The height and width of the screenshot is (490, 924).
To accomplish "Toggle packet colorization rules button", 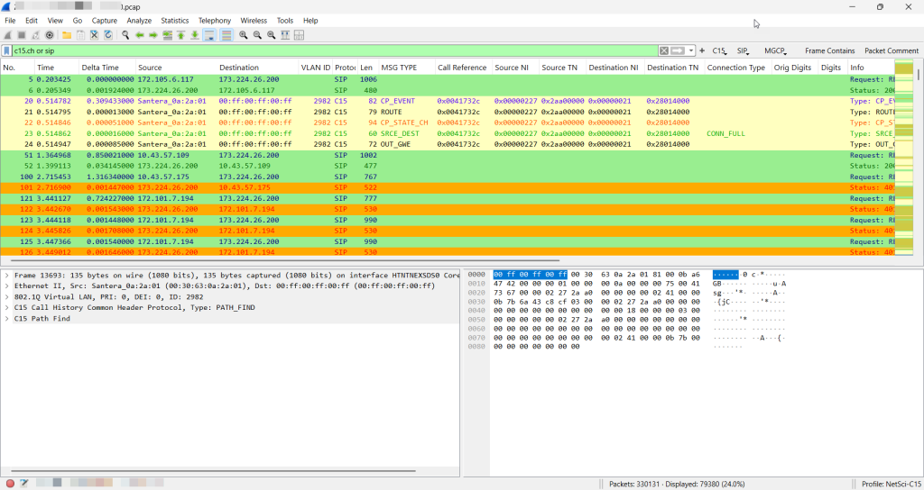I will 226,35.
